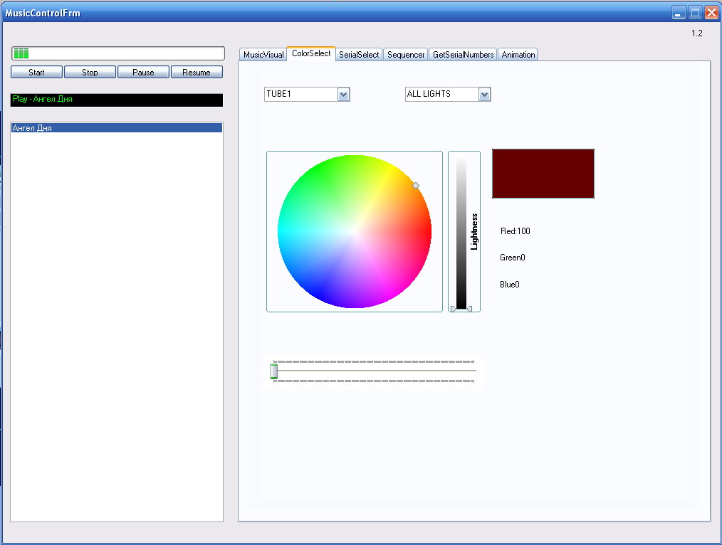Image resolution: width=722 pixels, height=545 pixels.
Task: Click the Lightness slider arrow marker
Action: click(469, 309)
